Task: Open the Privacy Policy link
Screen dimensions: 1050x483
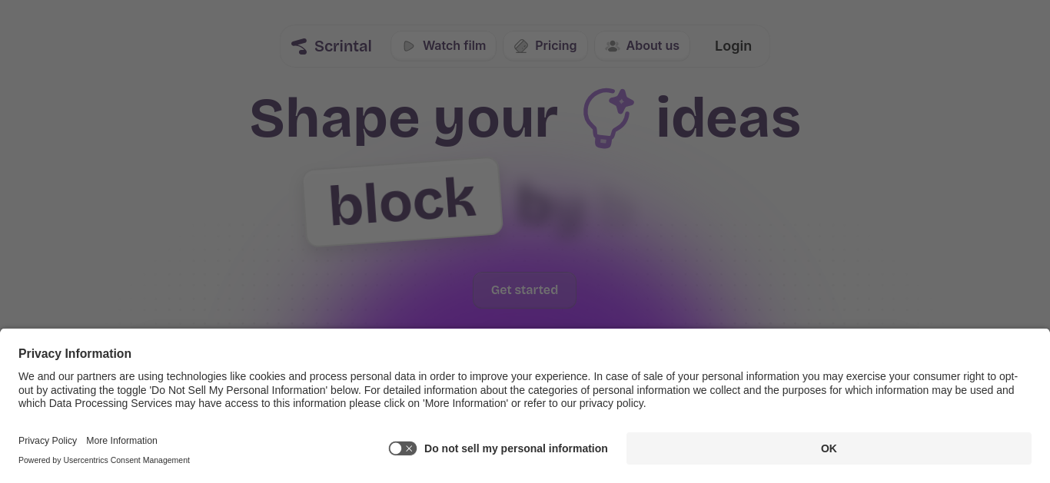Action: point(48,441)
